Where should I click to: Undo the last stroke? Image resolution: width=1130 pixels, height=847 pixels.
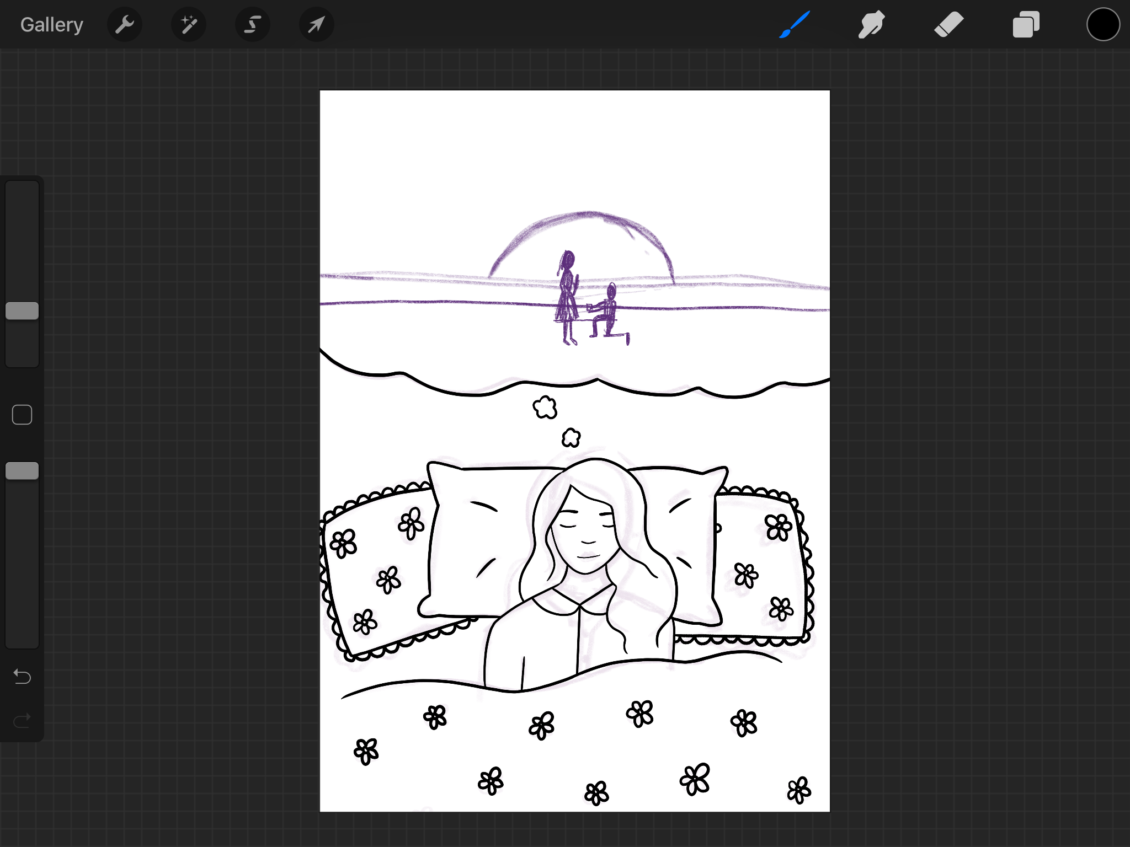22,676
